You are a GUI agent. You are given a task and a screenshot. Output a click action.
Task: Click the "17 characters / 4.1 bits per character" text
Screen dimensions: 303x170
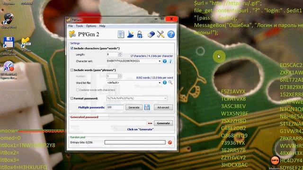[151, 56]
